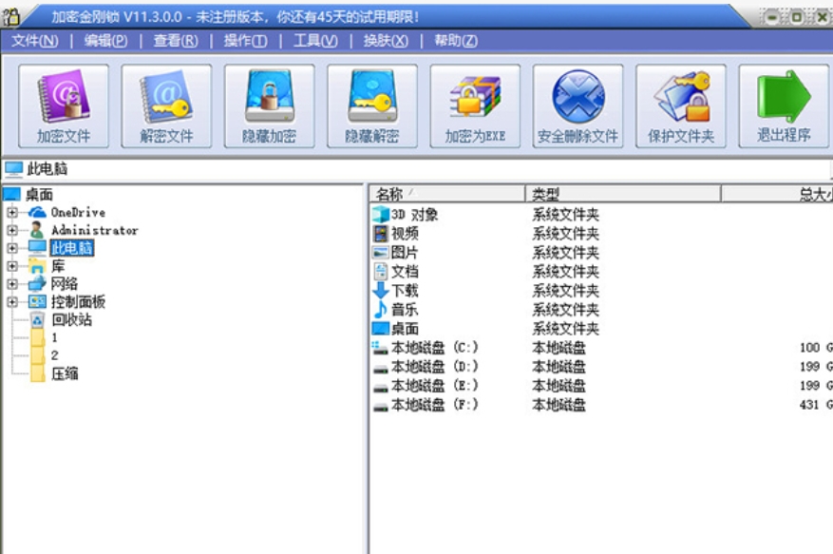Select folder 2 in the tree
This screenshot has width=833, height=554.
point(54,355)
